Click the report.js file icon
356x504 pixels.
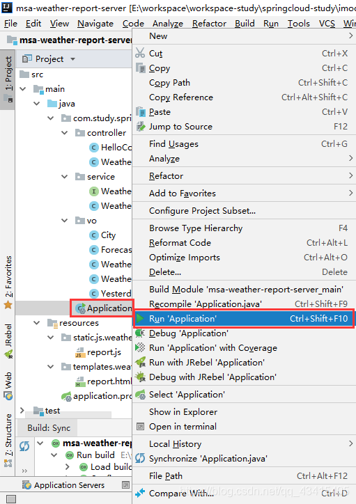tap(79, 352)
